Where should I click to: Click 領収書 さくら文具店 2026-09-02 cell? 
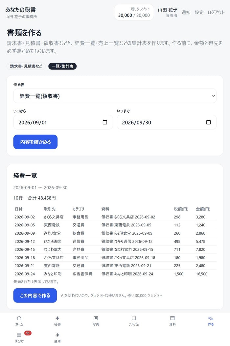[128, 217]
